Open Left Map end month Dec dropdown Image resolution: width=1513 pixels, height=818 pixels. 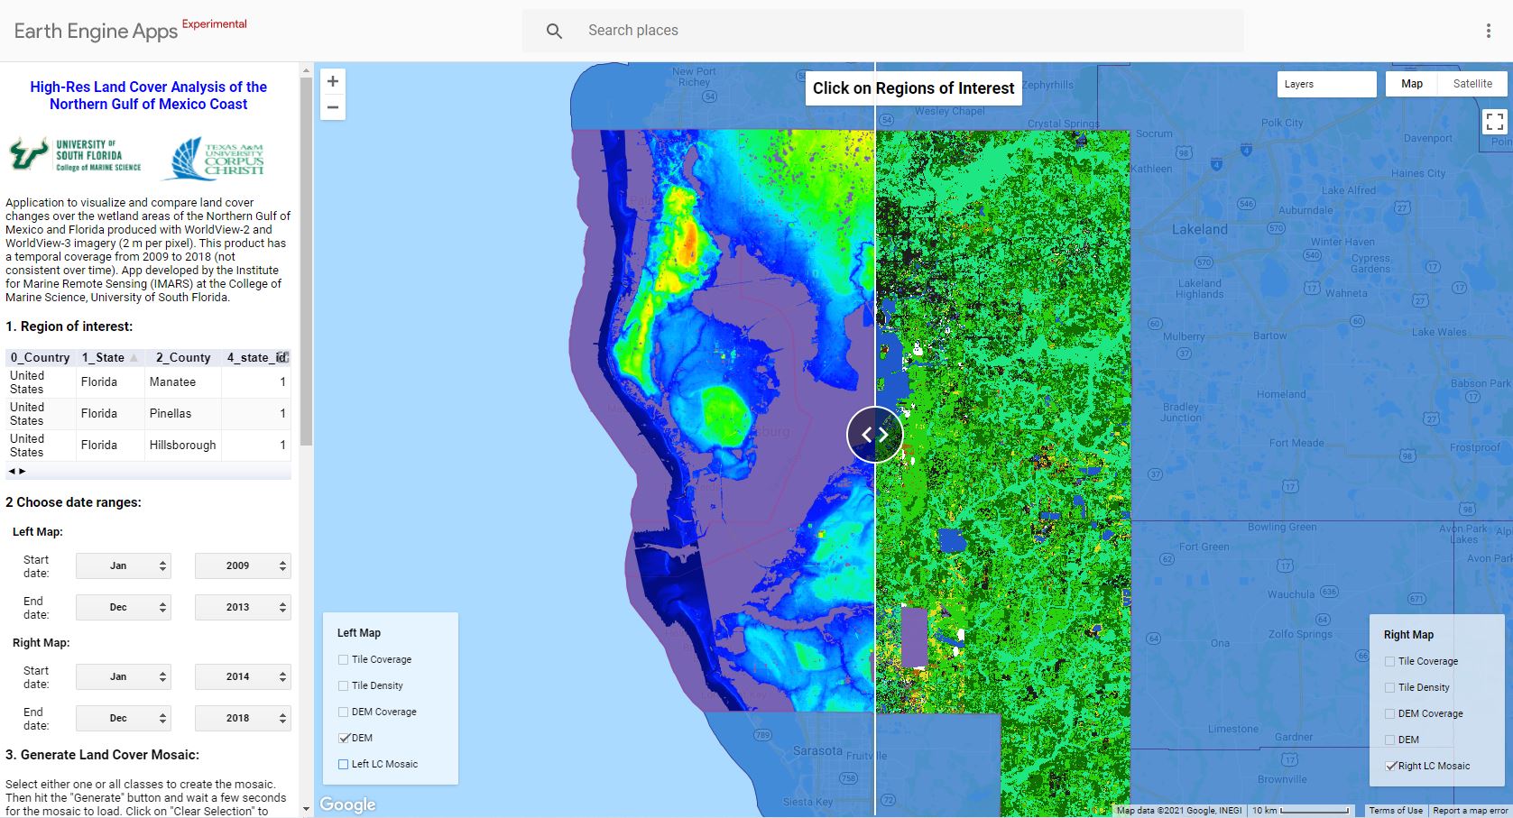[x=124, y=607]
